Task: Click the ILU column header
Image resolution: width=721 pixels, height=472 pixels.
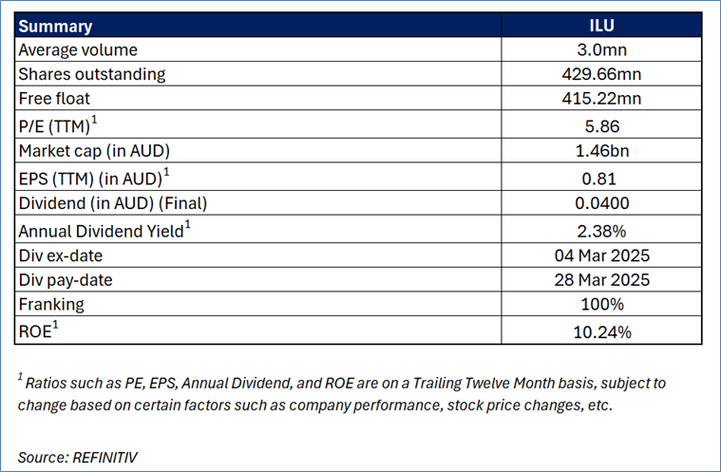Action: 602,27
